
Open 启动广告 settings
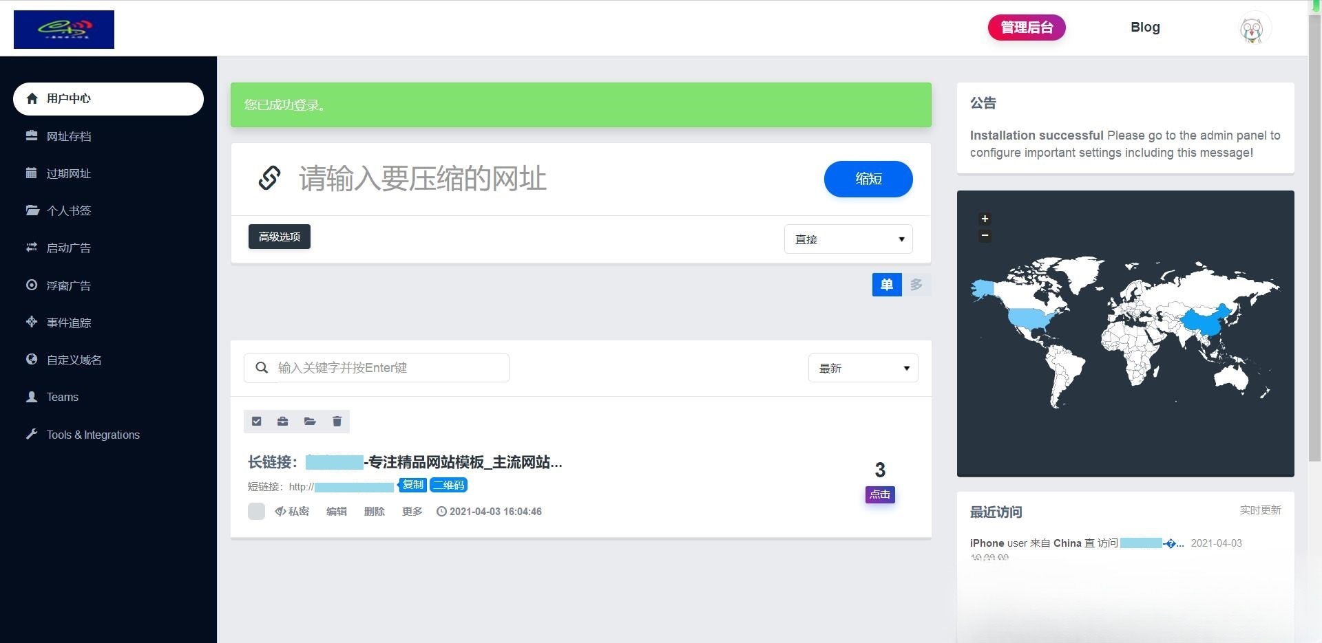69,248
